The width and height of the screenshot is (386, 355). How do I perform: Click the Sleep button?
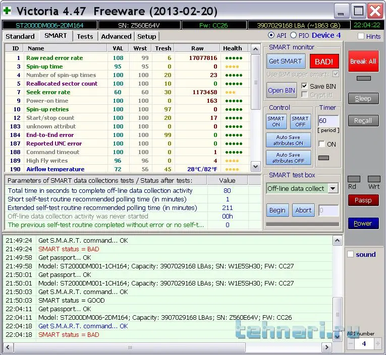tap(363, 99)
